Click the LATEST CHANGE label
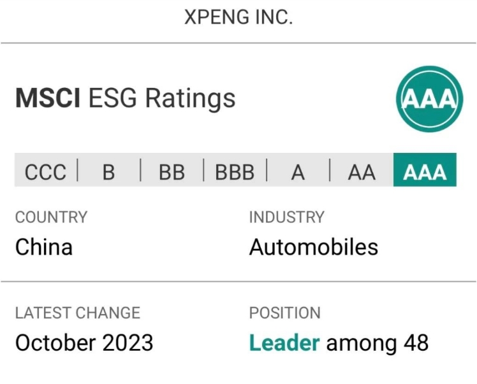 [x=78, y=313]
